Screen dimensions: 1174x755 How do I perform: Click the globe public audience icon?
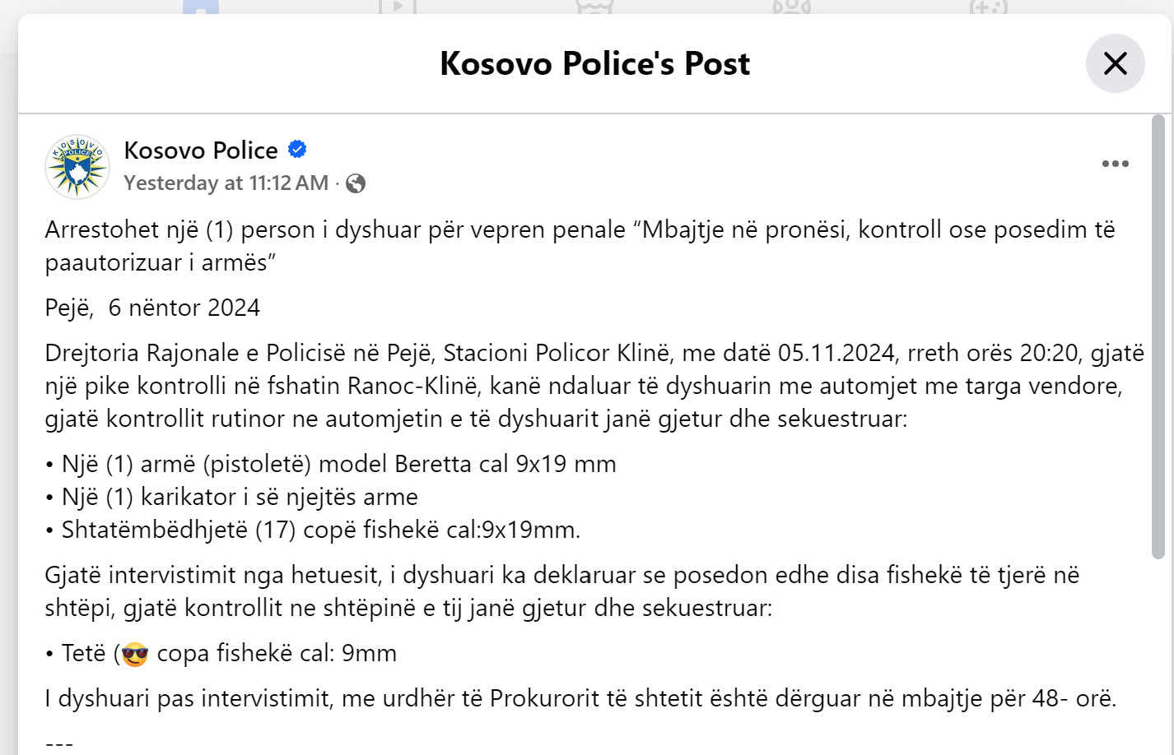pyautogui.click(x=356, y=183)
